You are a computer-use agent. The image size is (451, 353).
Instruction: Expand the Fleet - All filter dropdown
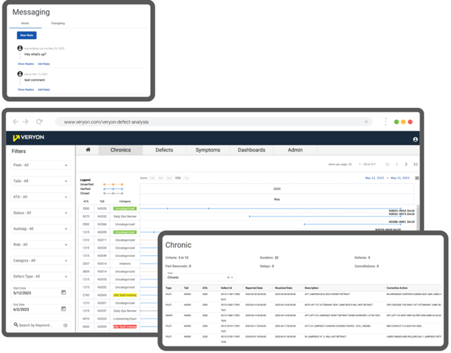click(x=40, y=165)
